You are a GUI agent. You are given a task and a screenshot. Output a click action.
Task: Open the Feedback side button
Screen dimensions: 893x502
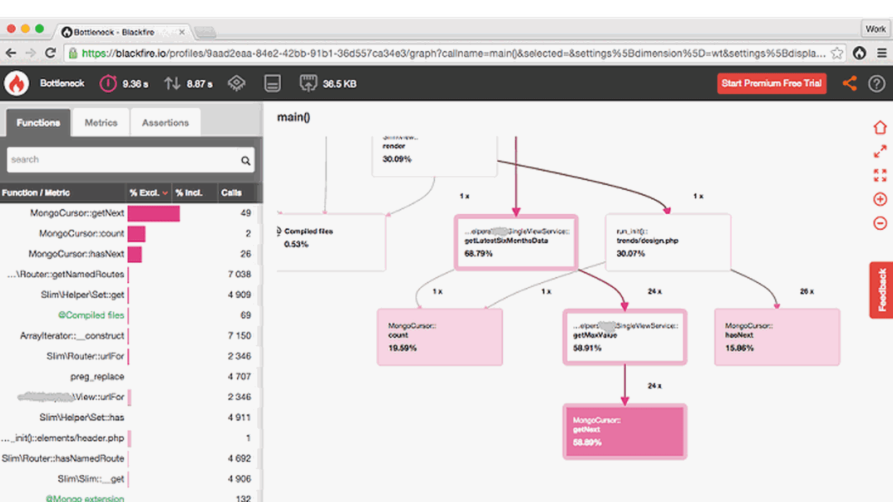coord(882,290)
